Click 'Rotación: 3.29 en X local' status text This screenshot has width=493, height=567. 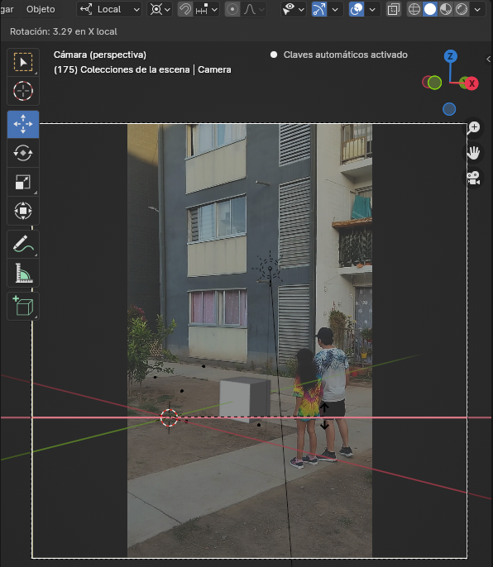[x=64, y=31]
